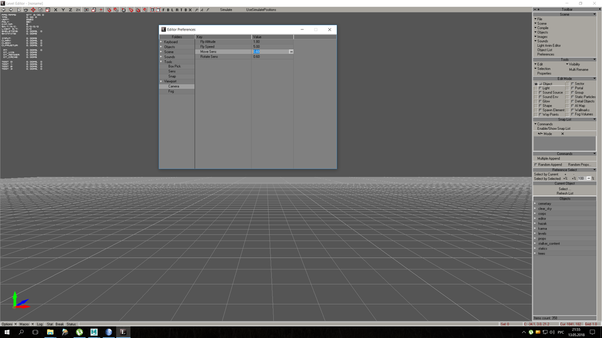Image resolution: width=602 pixels, height=338 pixels.
Task: Click the Move Sens spinner button
Action: click(x=291, y=52)
